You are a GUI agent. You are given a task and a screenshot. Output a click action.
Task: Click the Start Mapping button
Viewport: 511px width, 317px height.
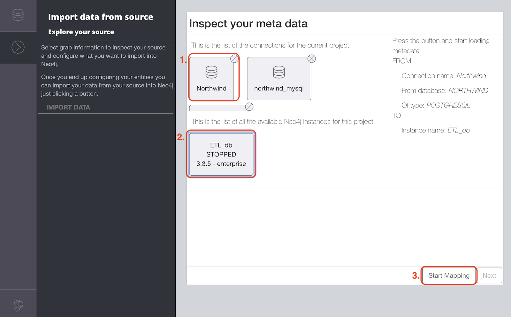tap(449, 275)
